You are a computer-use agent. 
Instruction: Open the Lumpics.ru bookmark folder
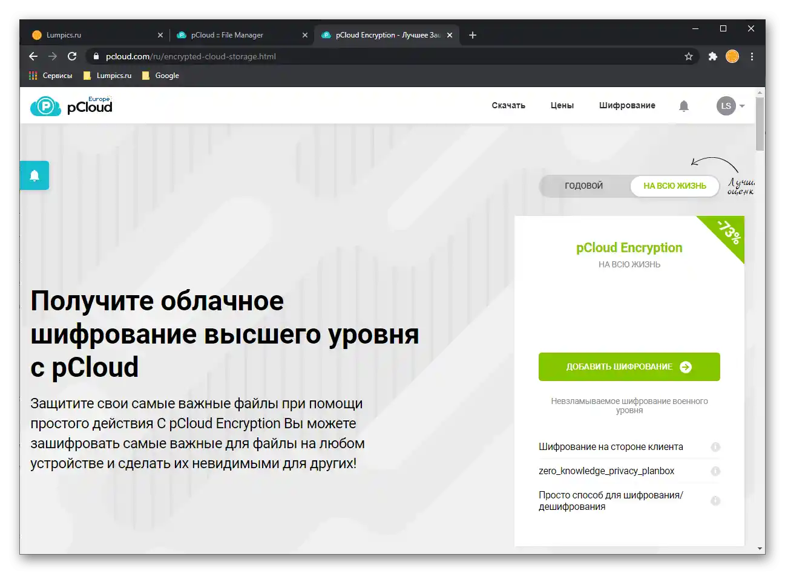click(x=107, y=76)
